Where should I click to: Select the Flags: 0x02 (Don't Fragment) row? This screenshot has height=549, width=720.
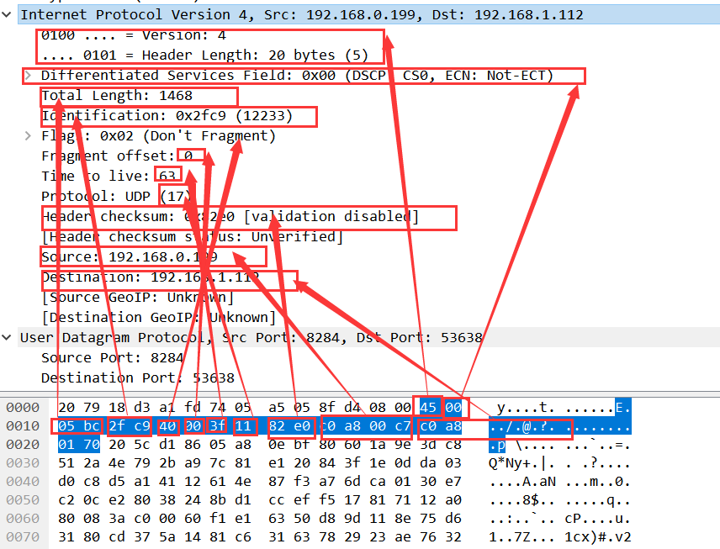pyautogui.click(x=158, y=136)
